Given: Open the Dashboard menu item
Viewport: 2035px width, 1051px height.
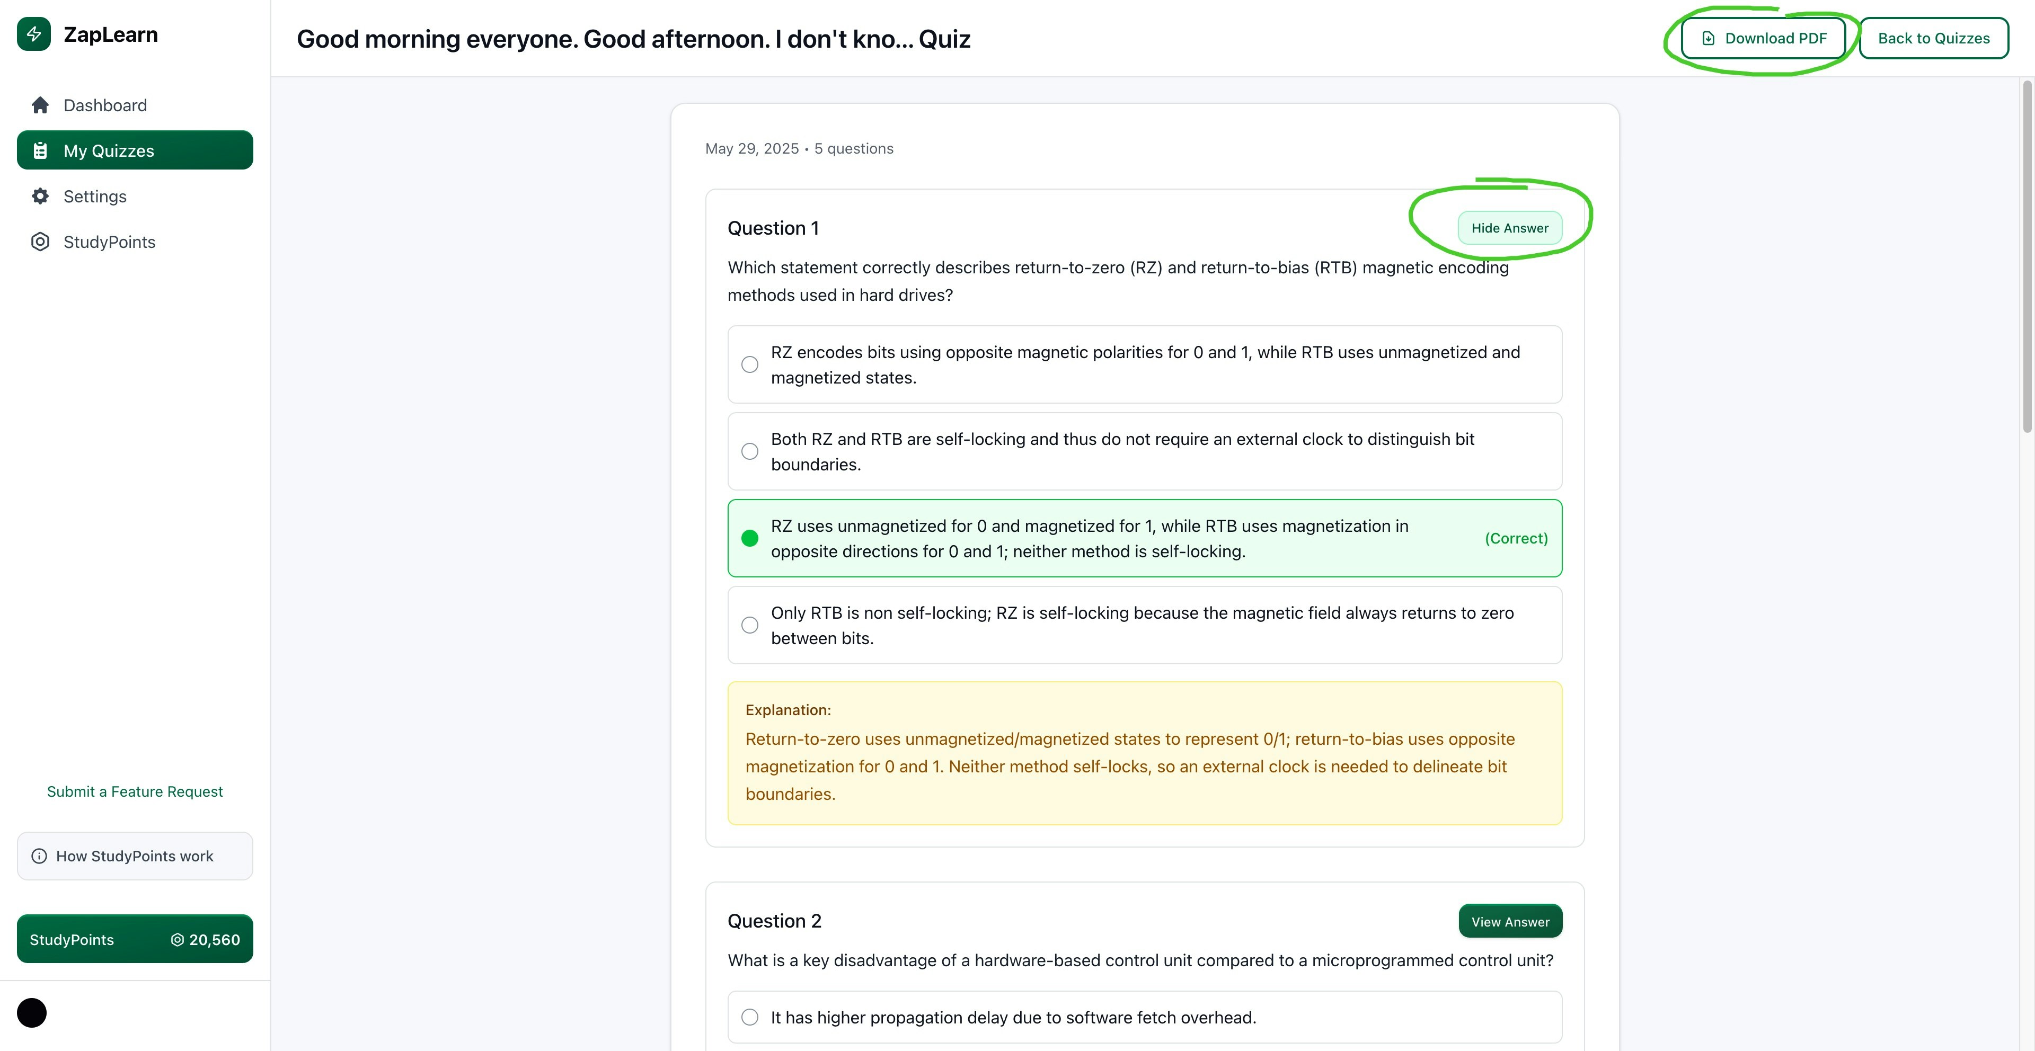Looking at the screenshot, I should point(135,105).
